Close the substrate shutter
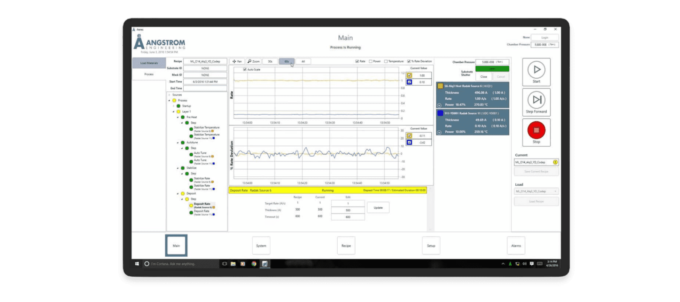Viewport: 680px width, 302px height. pos(484,77)
